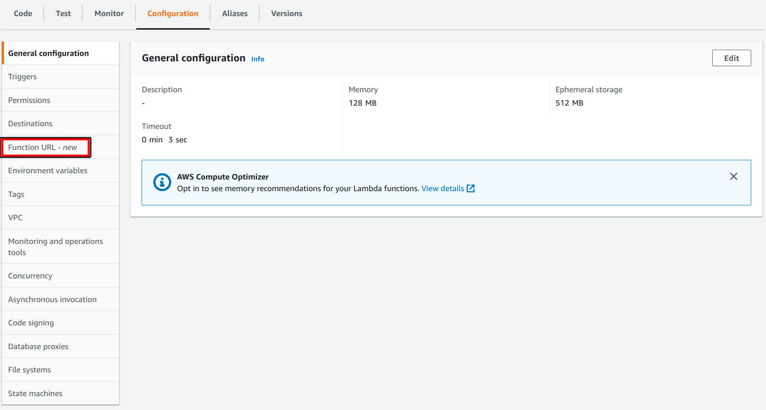The image size is (766, 410).
Task: Select Code signing section
Action: [31, 322]
